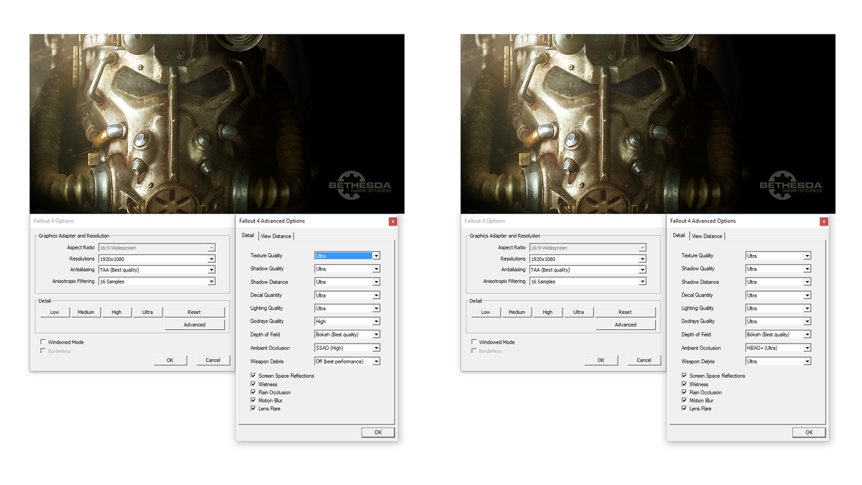Screen dimensions: 862x485
Task: Open Antialiasing dropdown in right Fallout 4 Options
Action: pyautogui.click(x=588, y=270)
